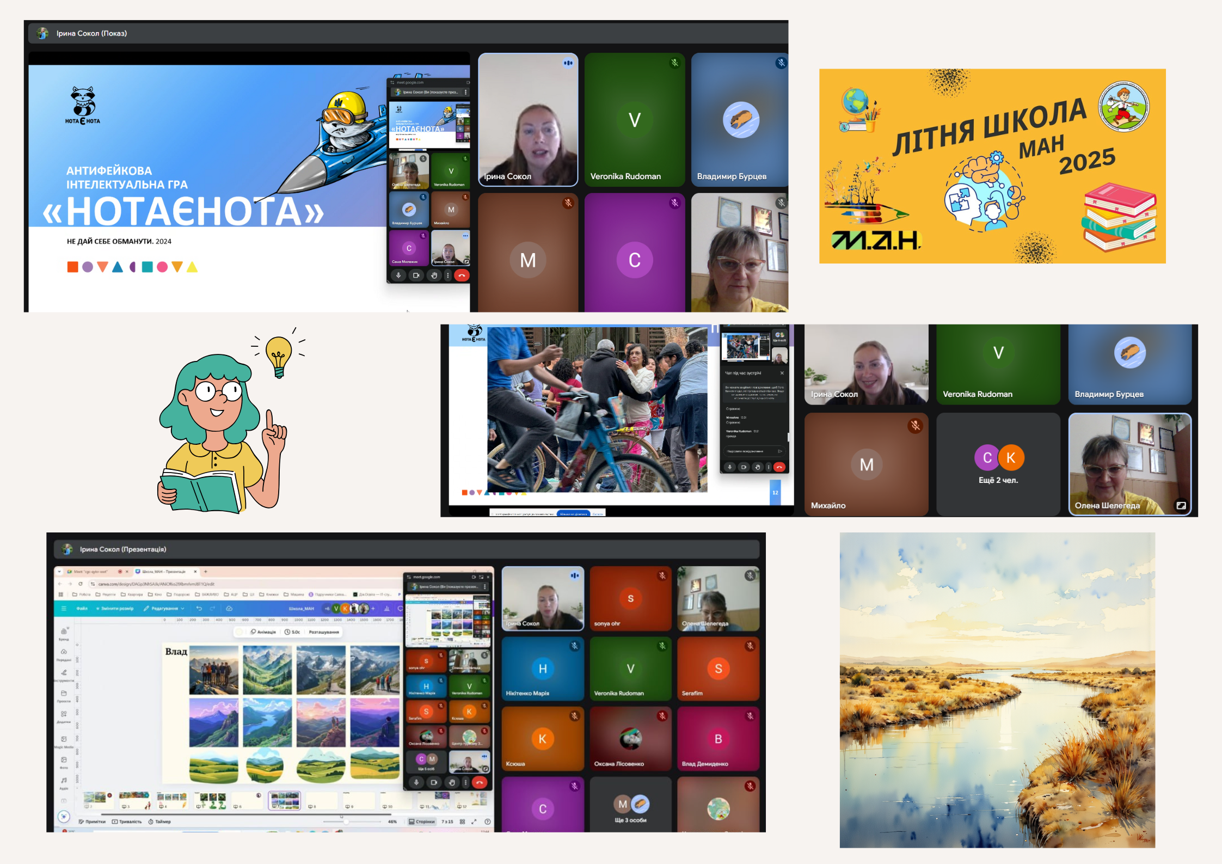1222x864 pixels.
Task: Open Magic Media in Canva sidebar
Action: point(64,742)
